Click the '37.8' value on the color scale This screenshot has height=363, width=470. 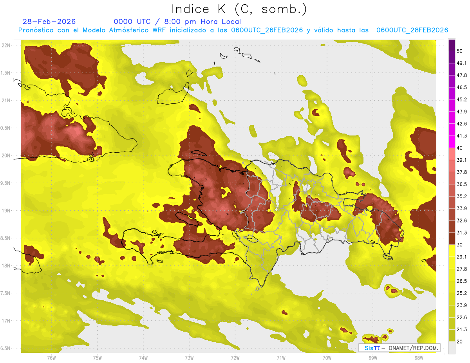pyautogui.click(x=462, y=172)
